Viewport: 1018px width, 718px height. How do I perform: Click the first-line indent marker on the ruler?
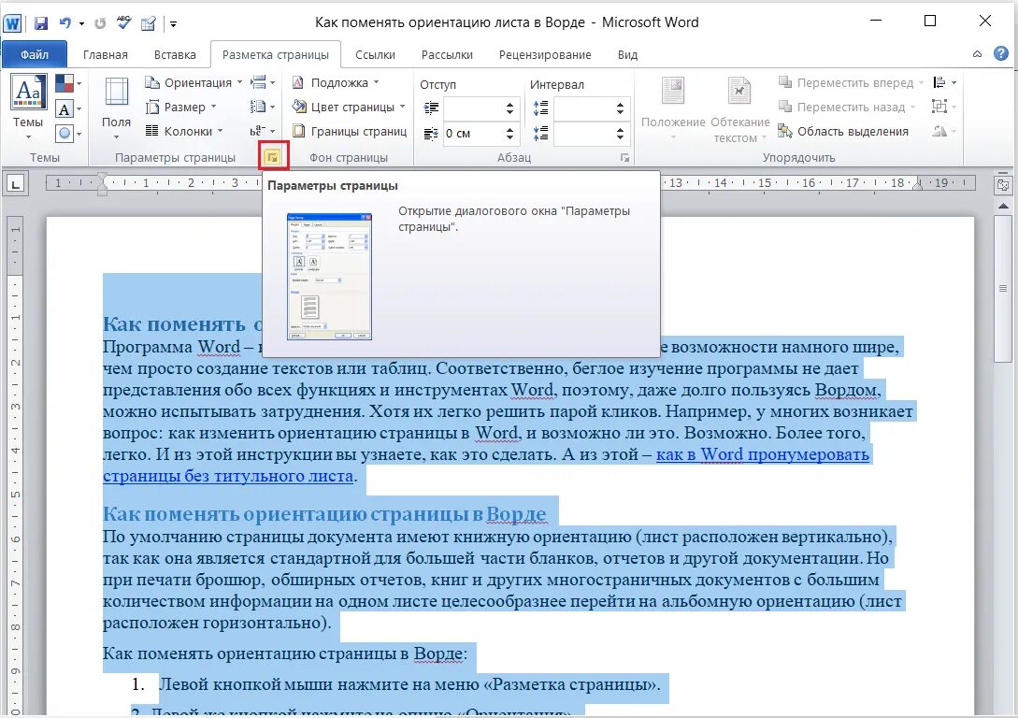point(102,178)
